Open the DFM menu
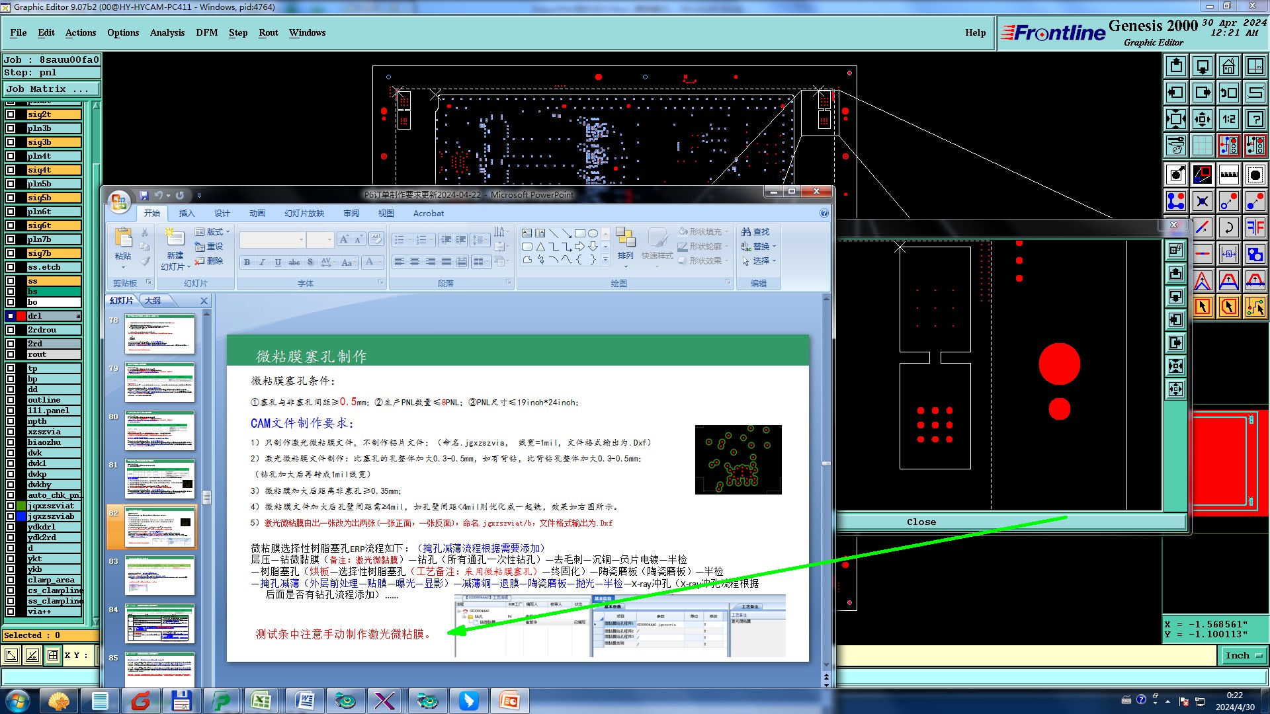The height and width of the screenshot is (714, 1270). tap(206, 32)
